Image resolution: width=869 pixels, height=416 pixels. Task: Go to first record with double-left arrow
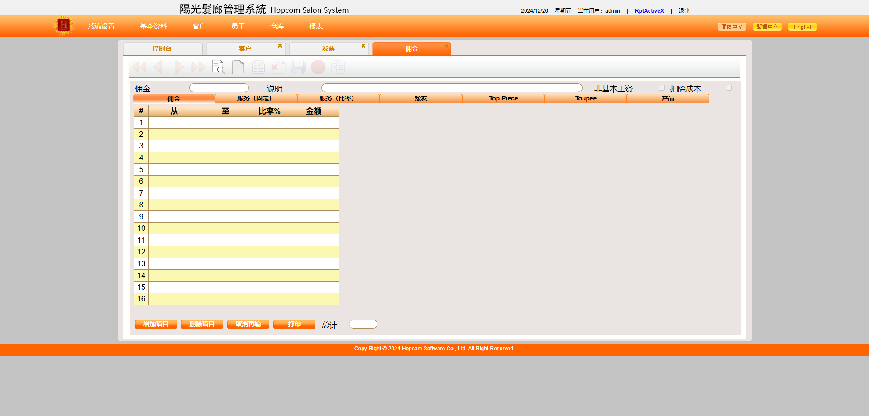pyautogui.click(x=139, y=67)
